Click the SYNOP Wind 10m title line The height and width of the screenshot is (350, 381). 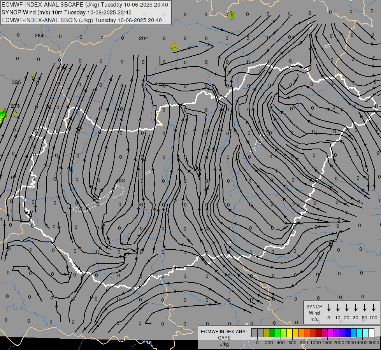point(66,12)
